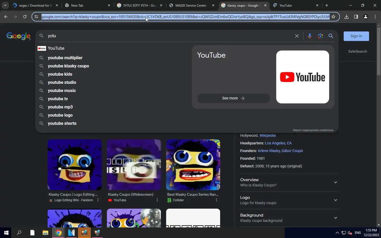Start search by voice microphone
Viewport: 381px width, 238px height.
tap(310, 36)
